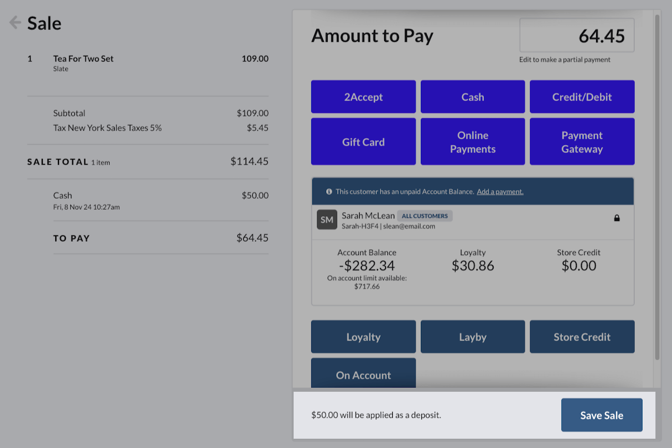Redeem with the Loyalty button
Screen dimensions: 672x448
coord(363,337)
